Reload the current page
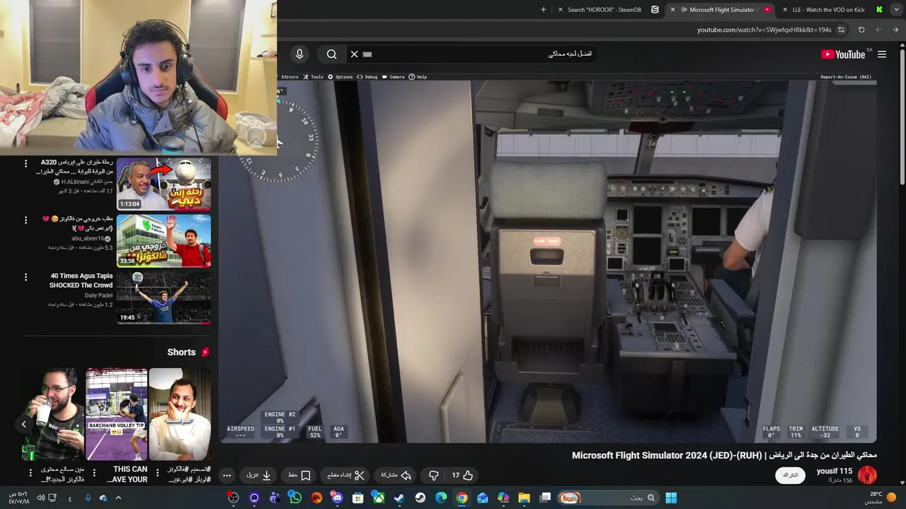The image size is (906, 509). pyautogui.click(x=861, y=30)
